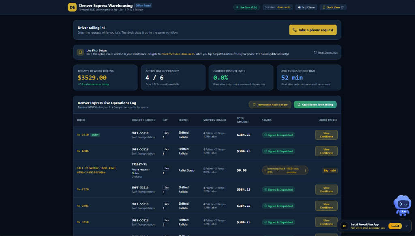
Task: Select job ID RW-4806
Action: [x=83, y=151]
